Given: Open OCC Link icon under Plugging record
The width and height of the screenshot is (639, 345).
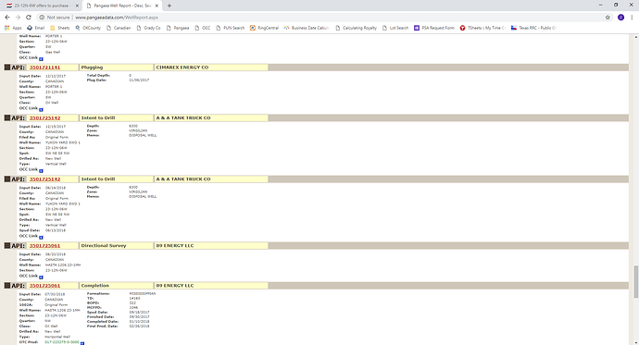Looking at the screenshot, I should click(x=41, y=109).
